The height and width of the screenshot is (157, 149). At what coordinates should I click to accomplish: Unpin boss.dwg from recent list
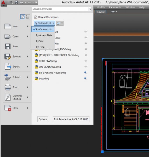coord(85,78)
